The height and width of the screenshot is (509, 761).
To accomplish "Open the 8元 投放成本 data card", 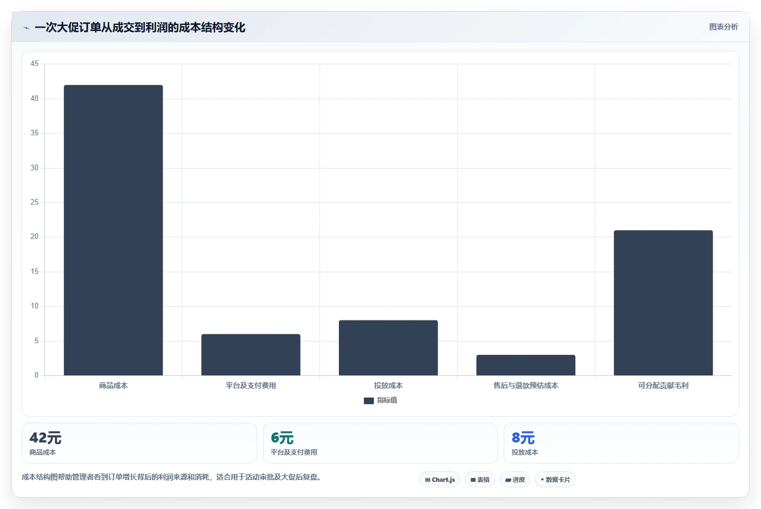I will pos(621,443).
